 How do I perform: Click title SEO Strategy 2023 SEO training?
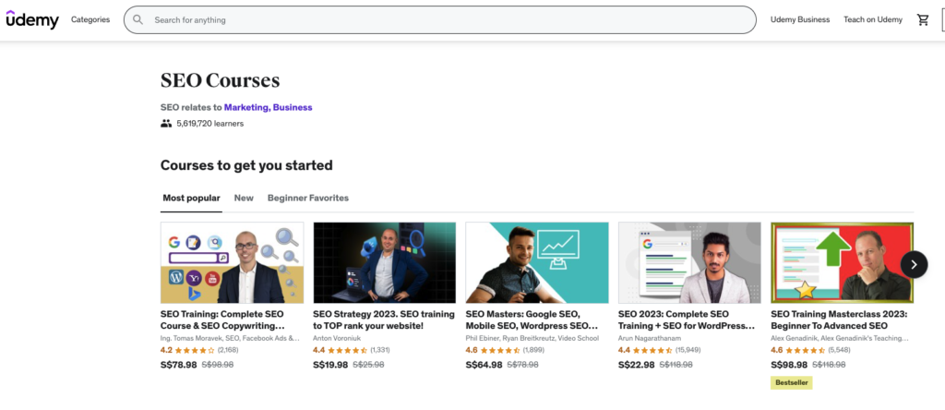(x=383, y=320)
